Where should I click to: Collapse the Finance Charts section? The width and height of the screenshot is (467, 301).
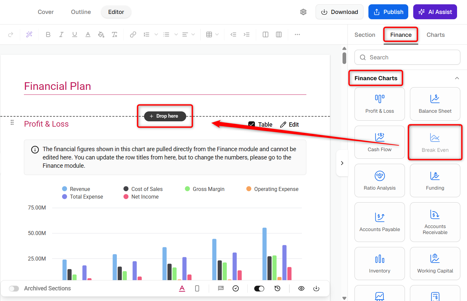pos(457,78)
